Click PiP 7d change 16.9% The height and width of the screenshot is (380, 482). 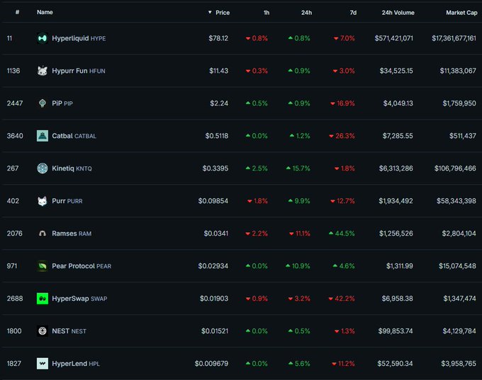coord(342,103)
